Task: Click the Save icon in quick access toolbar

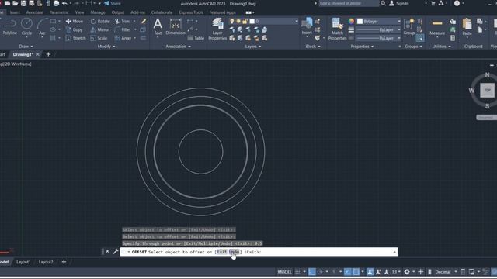Action: 23,3
